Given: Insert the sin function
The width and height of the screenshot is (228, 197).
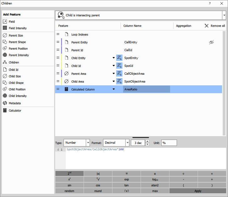Looking at the screenshot, I should [x=70, y=185].
